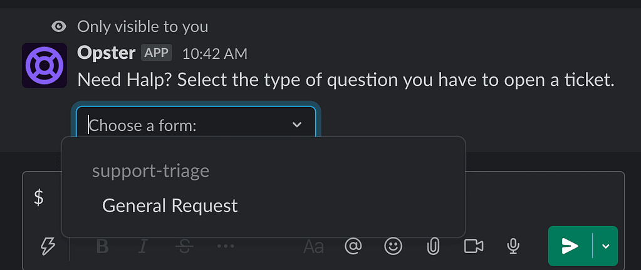Click the Choose a form chevron
The height and width of the screenshot is (270, 641).
[297, 125]
